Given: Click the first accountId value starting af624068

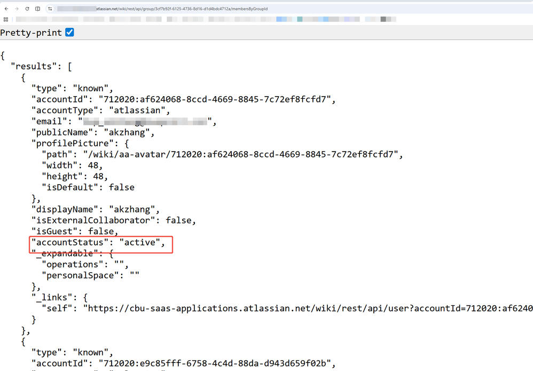Looking at the screenshot, I should point(215,99).
